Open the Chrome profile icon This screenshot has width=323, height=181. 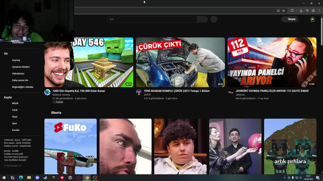313,11
